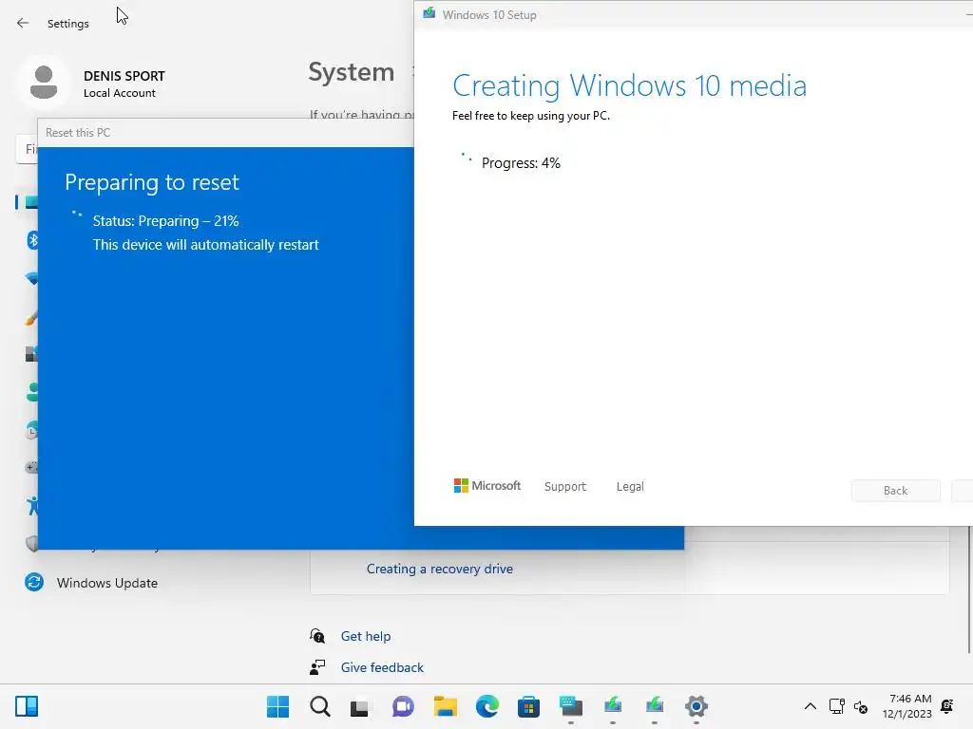
Task: Click the Give feedback icon
Action: (317, 667)
